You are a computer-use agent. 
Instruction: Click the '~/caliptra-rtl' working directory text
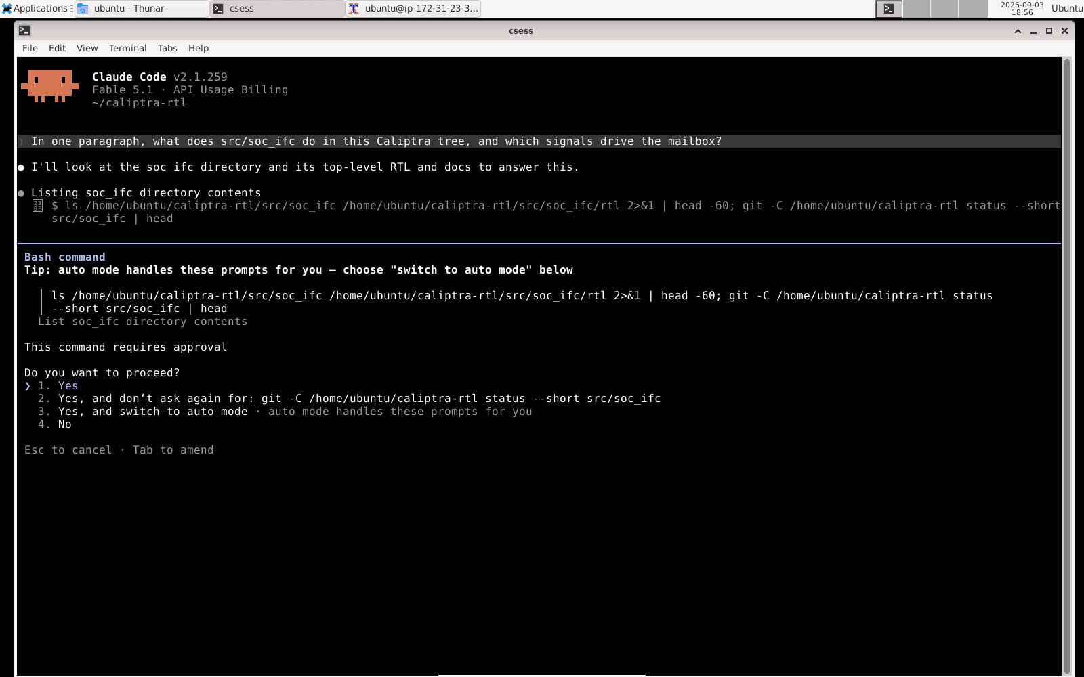(x=139, y=103)
